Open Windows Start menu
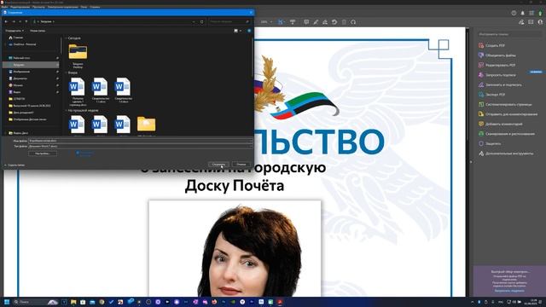The width and height of the screenshot is (546, 307). point(7,302)
